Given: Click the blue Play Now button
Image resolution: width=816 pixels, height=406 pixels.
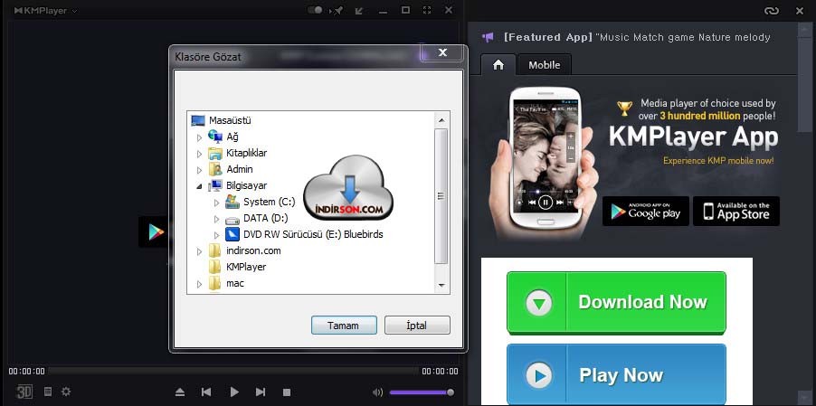Looking at the screenshot, I should (616, 374).
